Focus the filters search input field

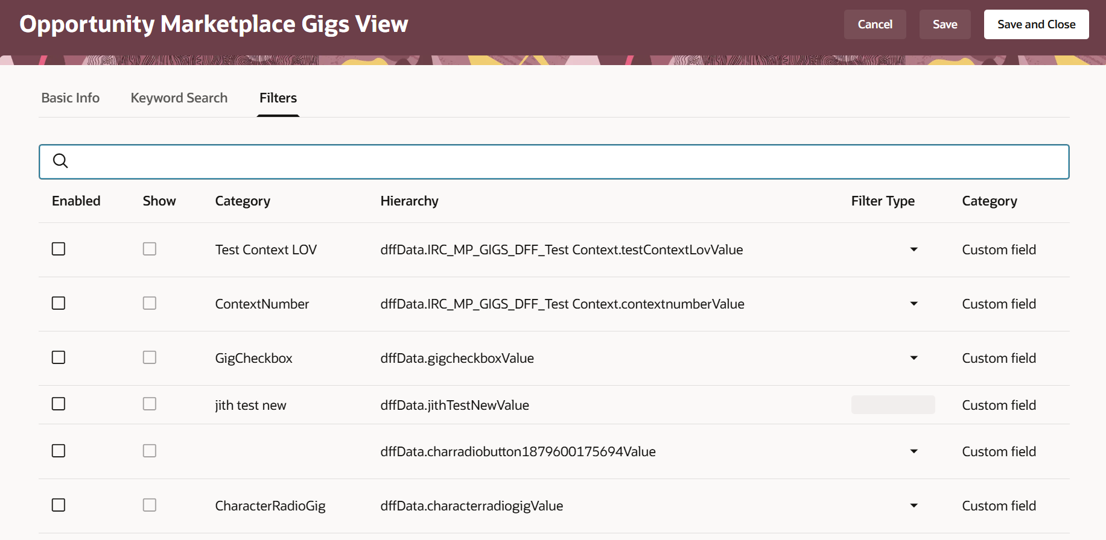(x=554, y=162)
